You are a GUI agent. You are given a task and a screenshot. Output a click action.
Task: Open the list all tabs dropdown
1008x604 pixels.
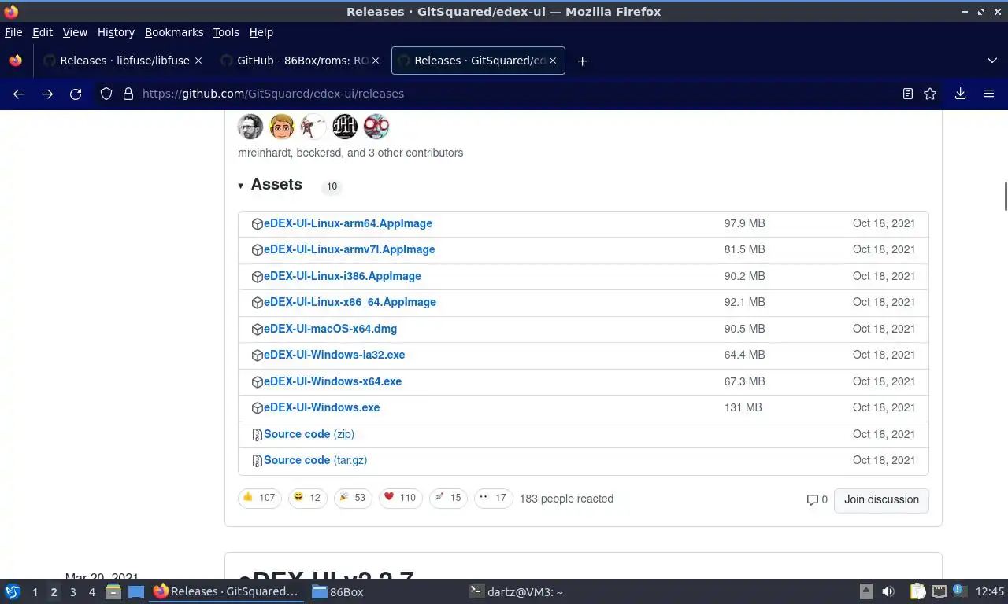coord(991,61)
